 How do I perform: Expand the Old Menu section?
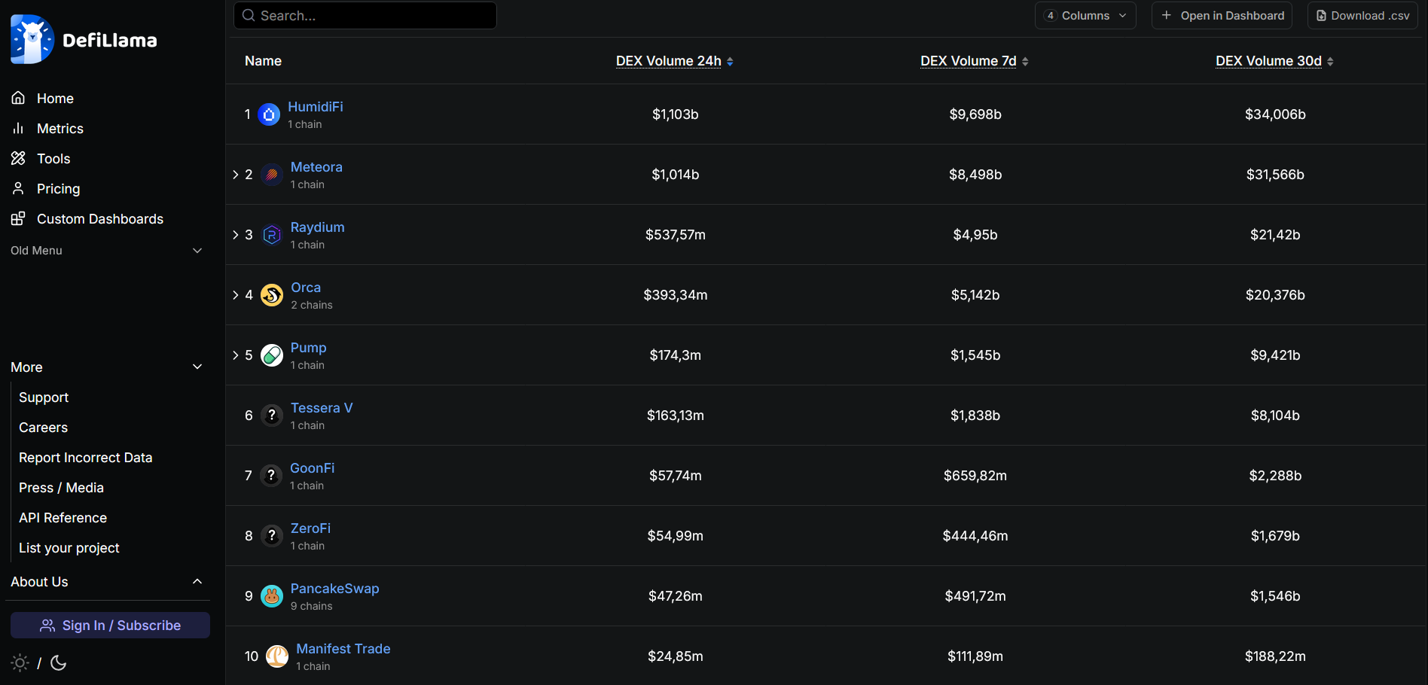tap(106, 251)
